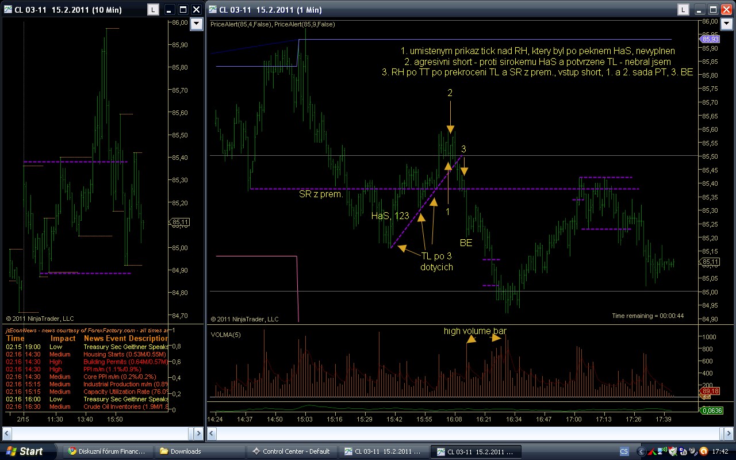Select the Housing Starts news event row

coord(87,354)
